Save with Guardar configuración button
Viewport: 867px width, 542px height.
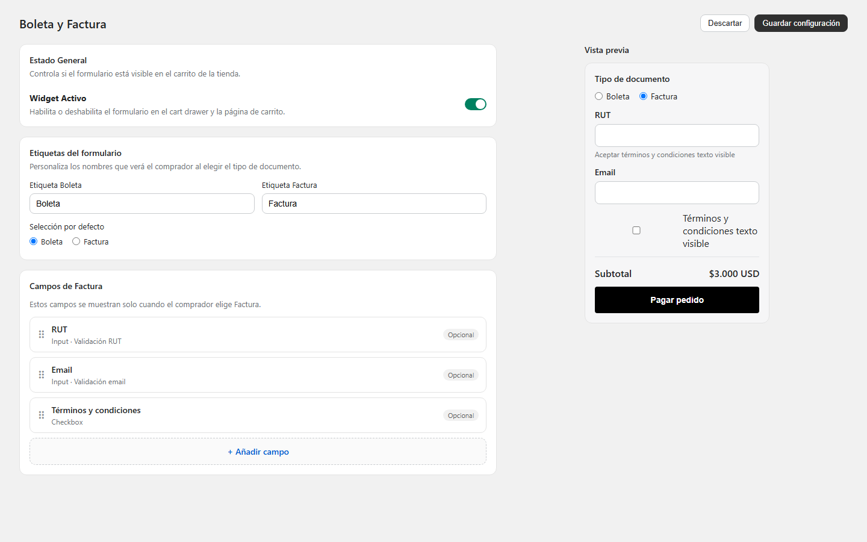click(x=801, y=23)
